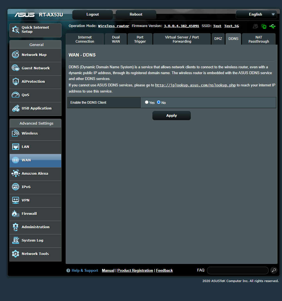
Task: Open Virtual Server / Port Forwarding tab
Action: [182, 39]
